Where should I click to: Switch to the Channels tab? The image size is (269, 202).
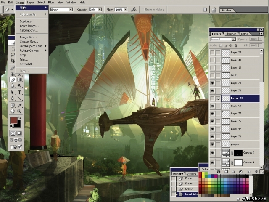(231, 34)
